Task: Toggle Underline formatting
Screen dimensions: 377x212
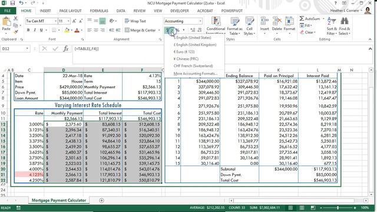Action: (41, 30)
